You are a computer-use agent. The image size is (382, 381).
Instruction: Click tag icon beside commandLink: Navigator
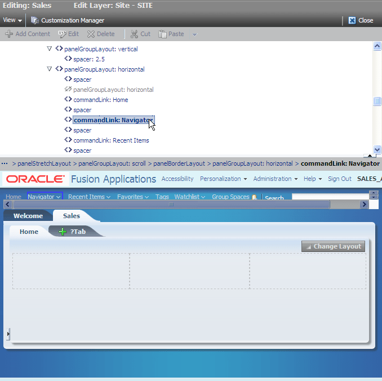pos(68,119)
